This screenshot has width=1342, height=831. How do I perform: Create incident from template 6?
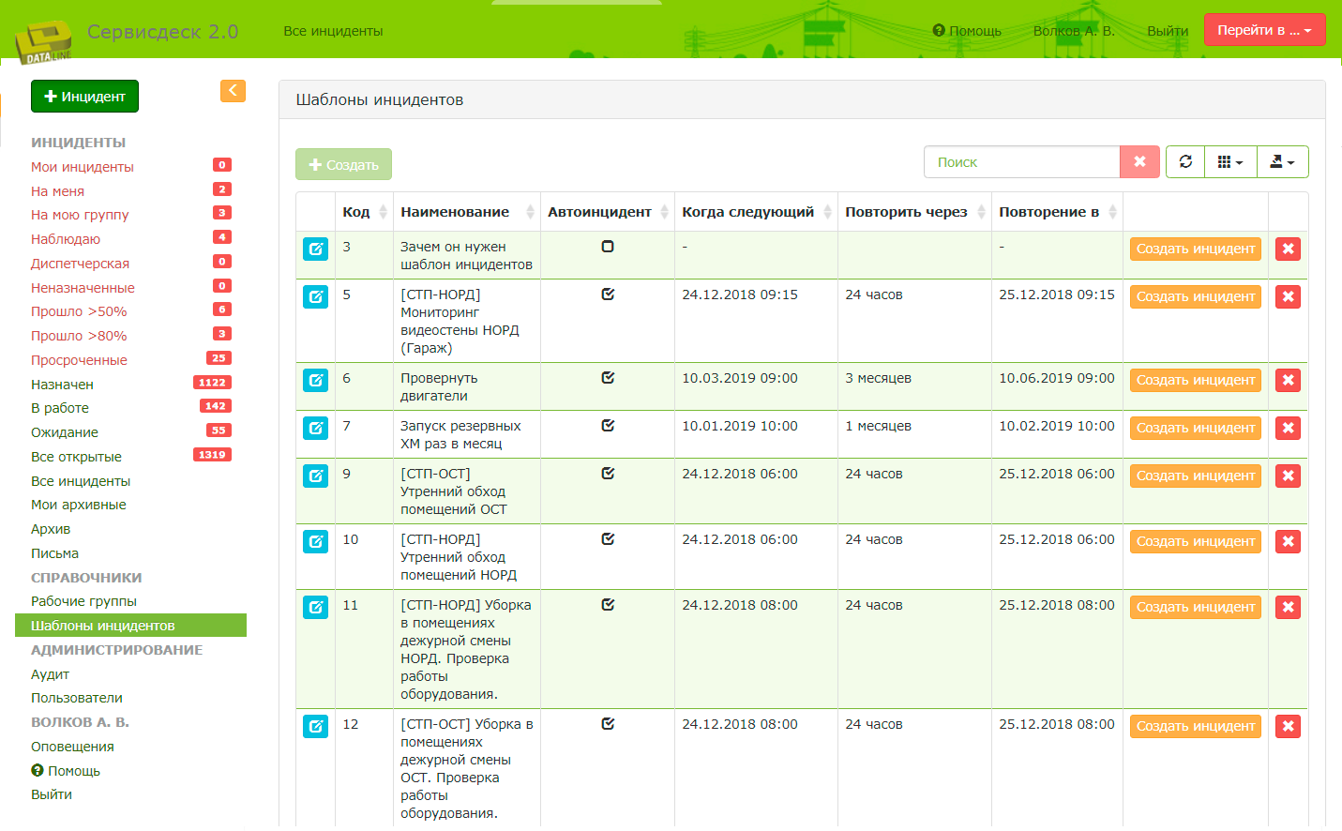pyautogui.click(x=1196, y=380)
